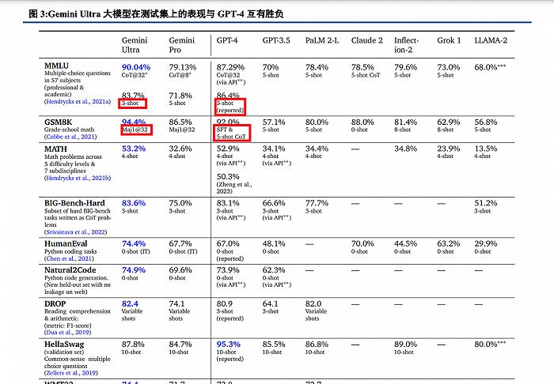Click the '50.3%' Zheng et al. MATH score

(228, 176)
